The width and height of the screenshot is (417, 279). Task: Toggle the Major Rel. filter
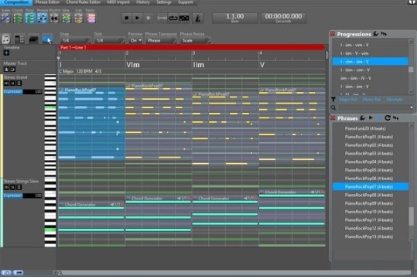click(348, 100)
